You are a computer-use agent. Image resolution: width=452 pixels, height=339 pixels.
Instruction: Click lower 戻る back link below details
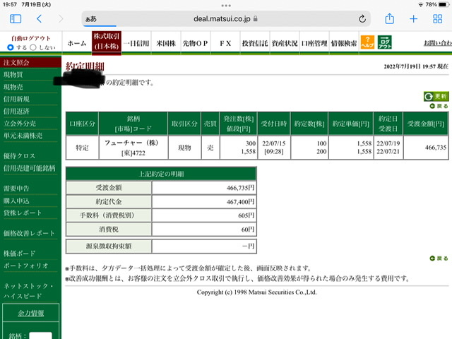tap(439, 258)
